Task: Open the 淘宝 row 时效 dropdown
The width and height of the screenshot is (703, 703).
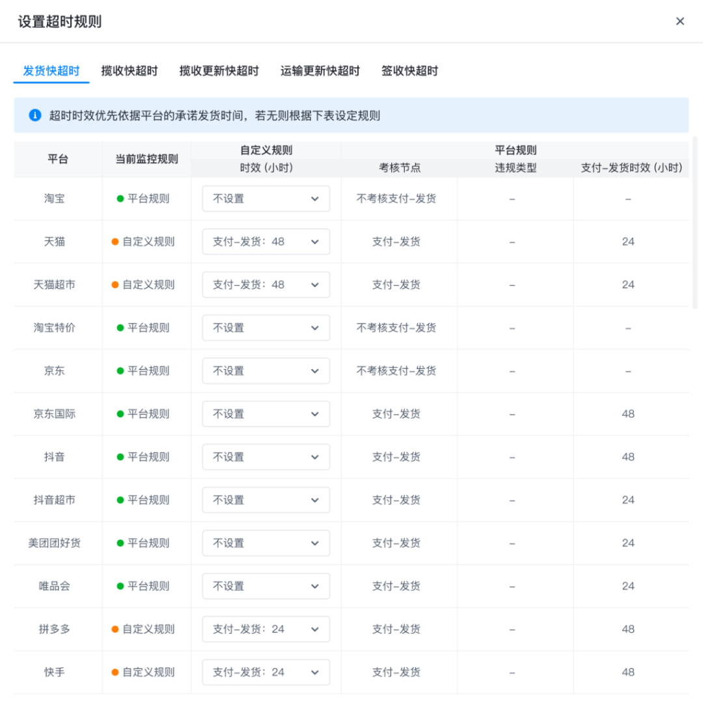Action: (x=266, y=199)
